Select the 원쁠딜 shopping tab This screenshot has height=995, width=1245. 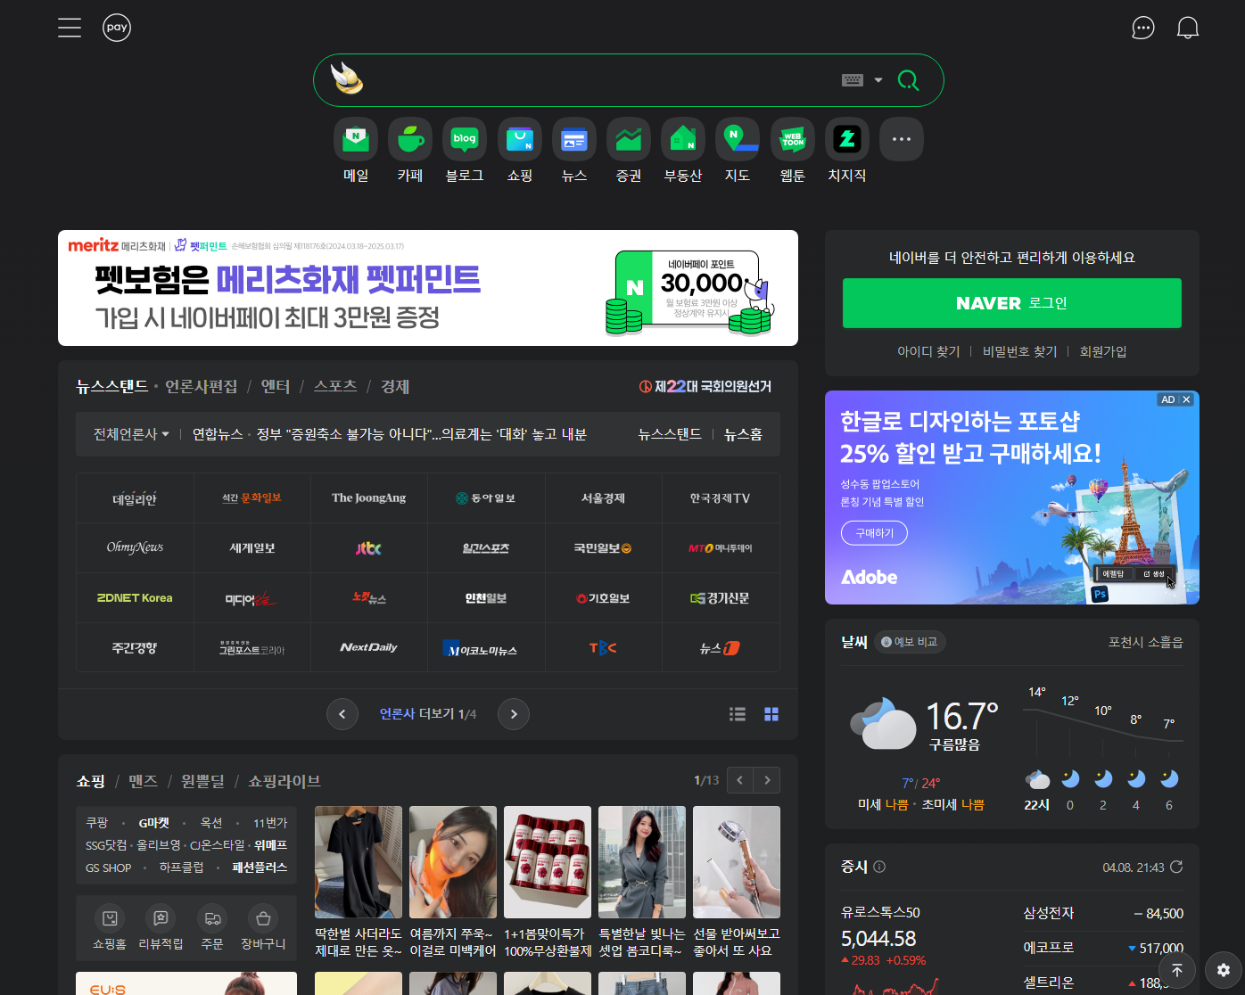click(203, 781)
